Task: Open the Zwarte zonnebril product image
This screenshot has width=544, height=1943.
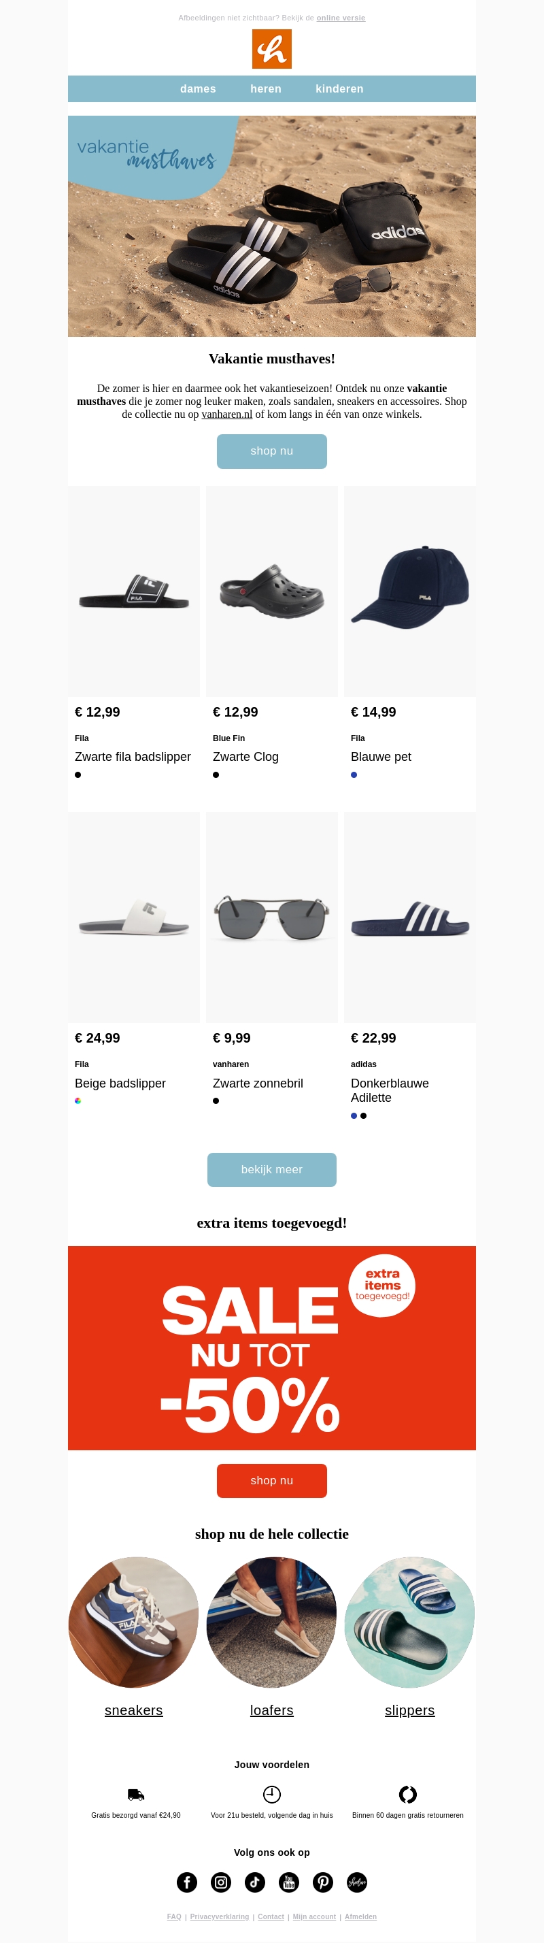Action: pos(272,917)
